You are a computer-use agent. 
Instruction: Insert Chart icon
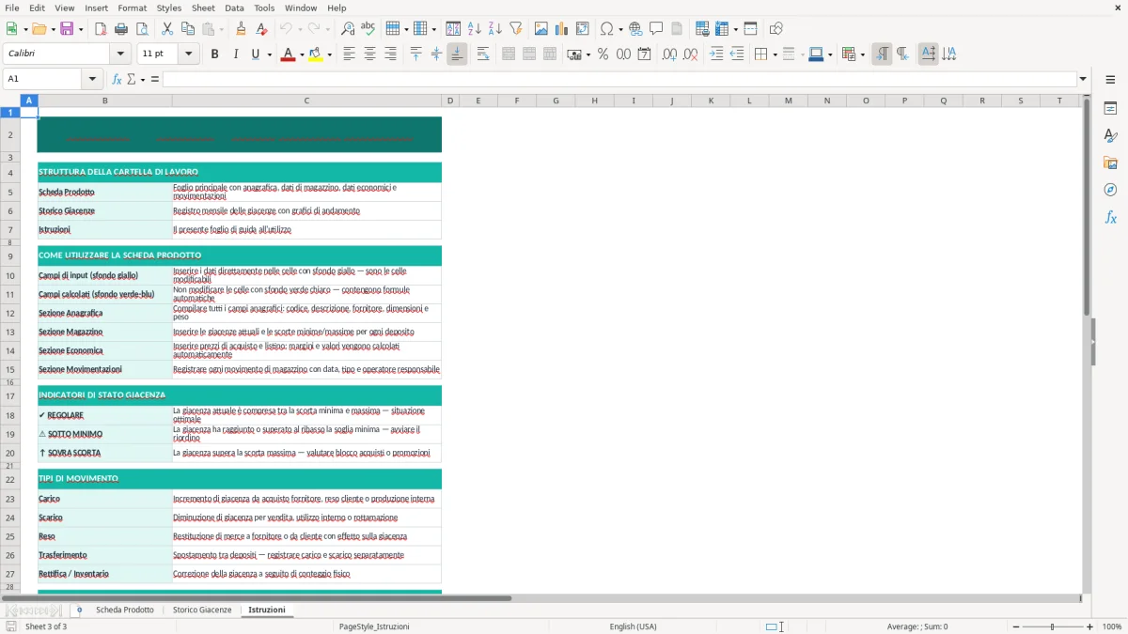(x=562, y=29)
